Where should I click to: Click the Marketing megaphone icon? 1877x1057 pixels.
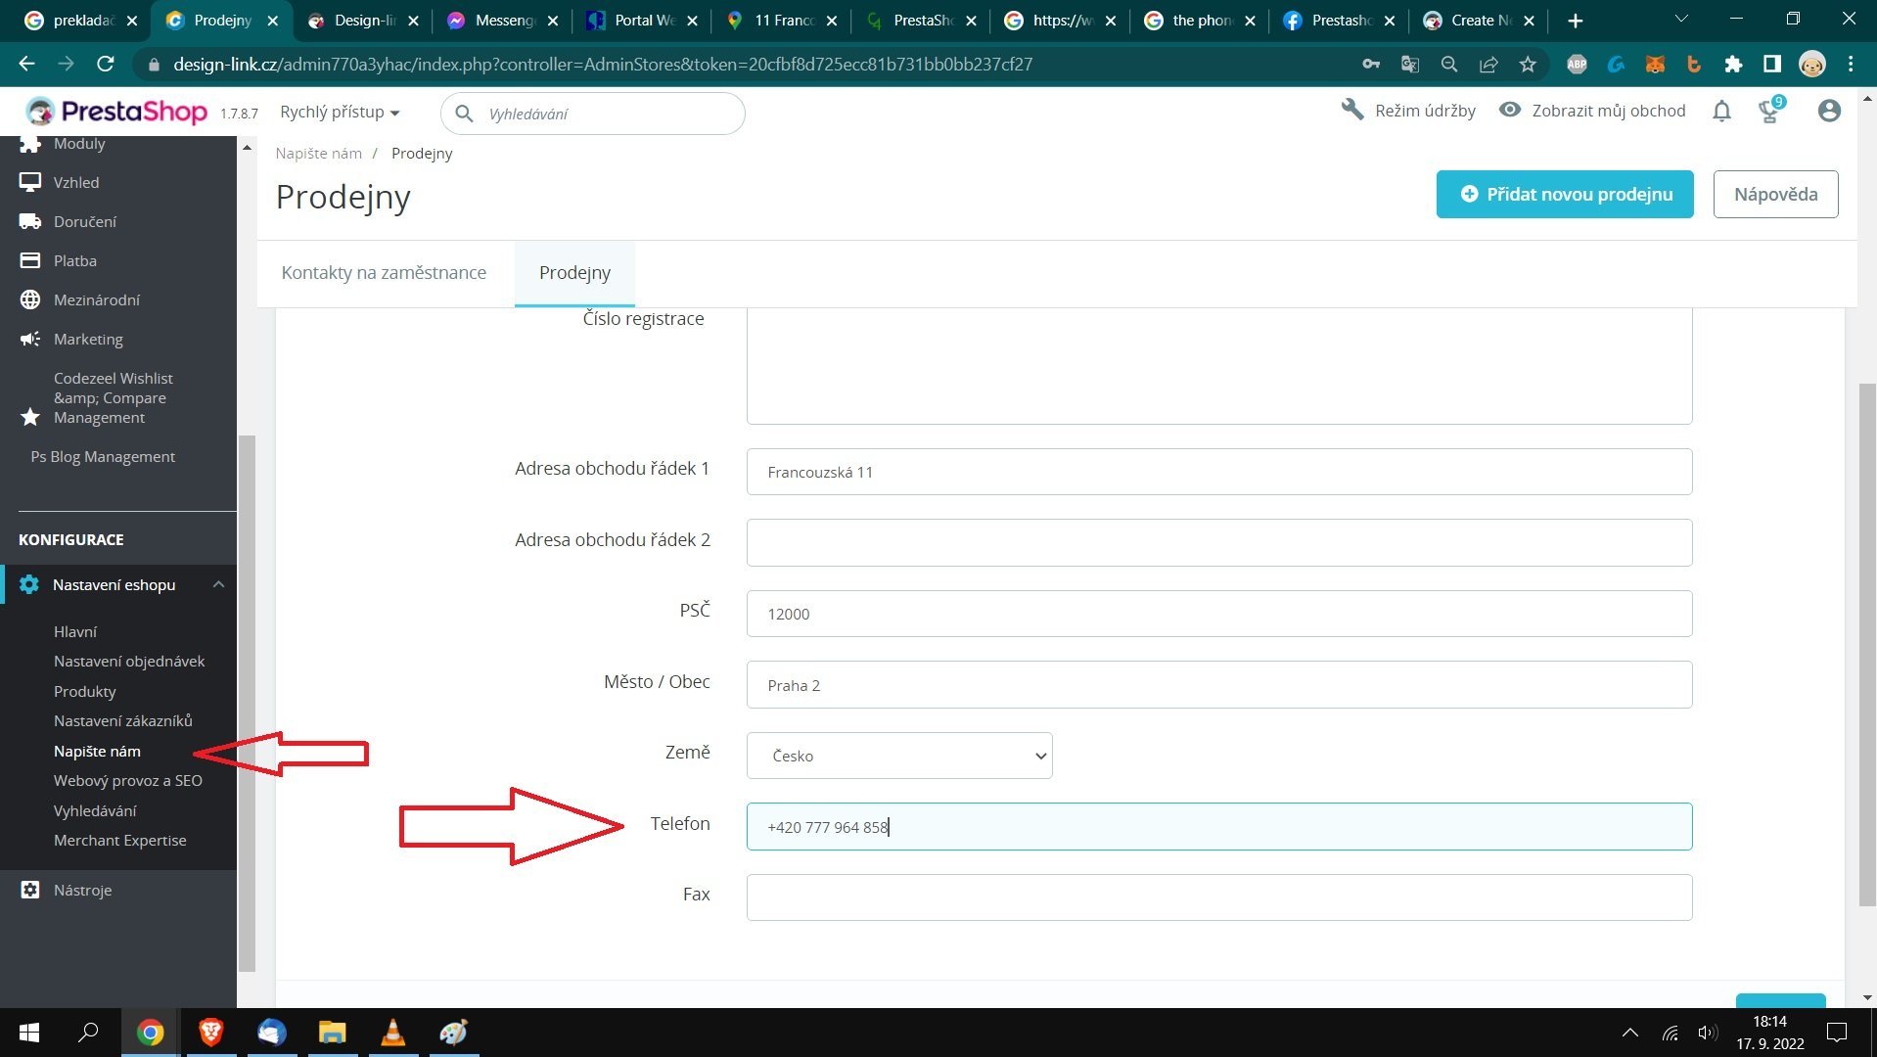click(x=30, y=339)
